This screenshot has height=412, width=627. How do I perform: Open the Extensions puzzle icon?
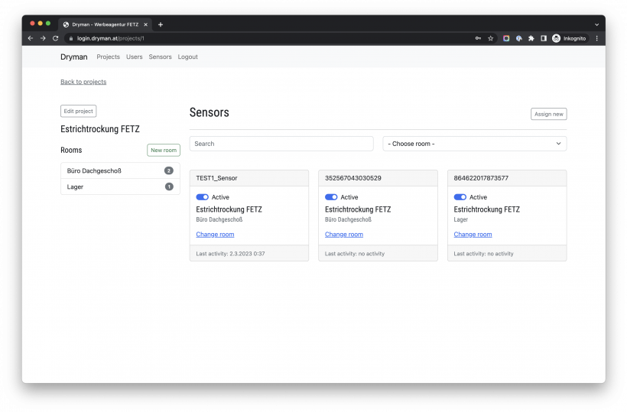pos(531,37)
